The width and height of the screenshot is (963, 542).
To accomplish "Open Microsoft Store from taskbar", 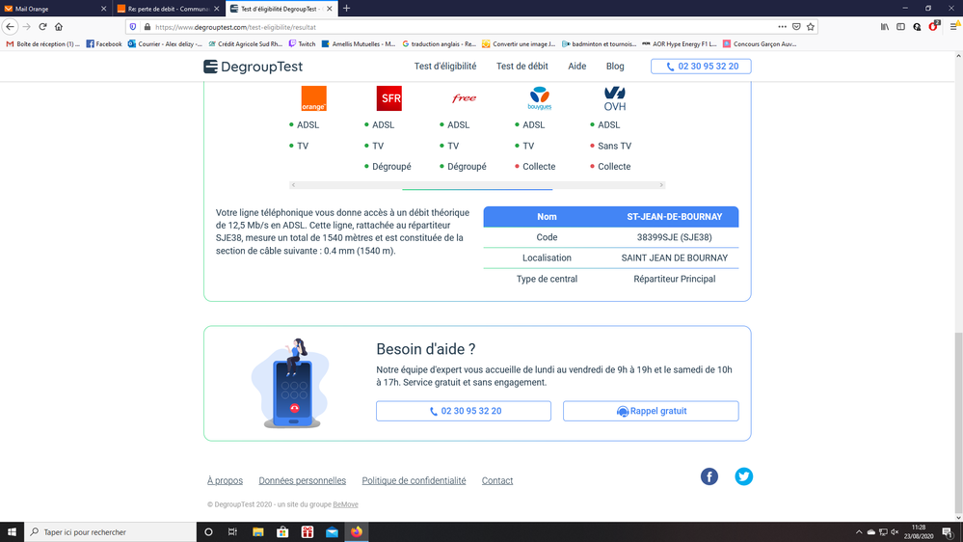I will point(282,531).
